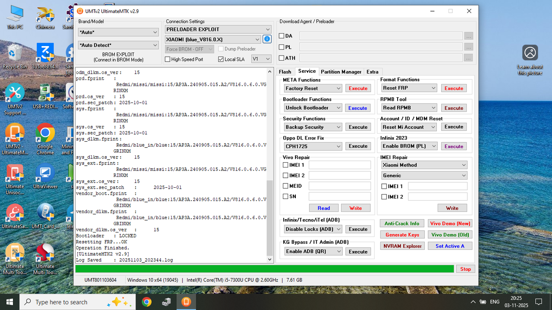Image resolution: width=552 pixels, height=310 pixels.
Task: Open Google Chrome from the taskbar
Action: 147,301
